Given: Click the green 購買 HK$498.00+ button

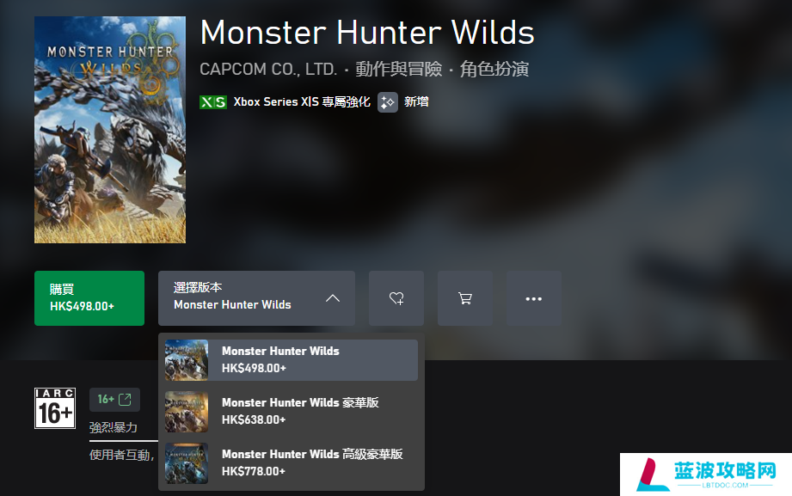Looking at the screenshot, I should (x=89, y=298).
